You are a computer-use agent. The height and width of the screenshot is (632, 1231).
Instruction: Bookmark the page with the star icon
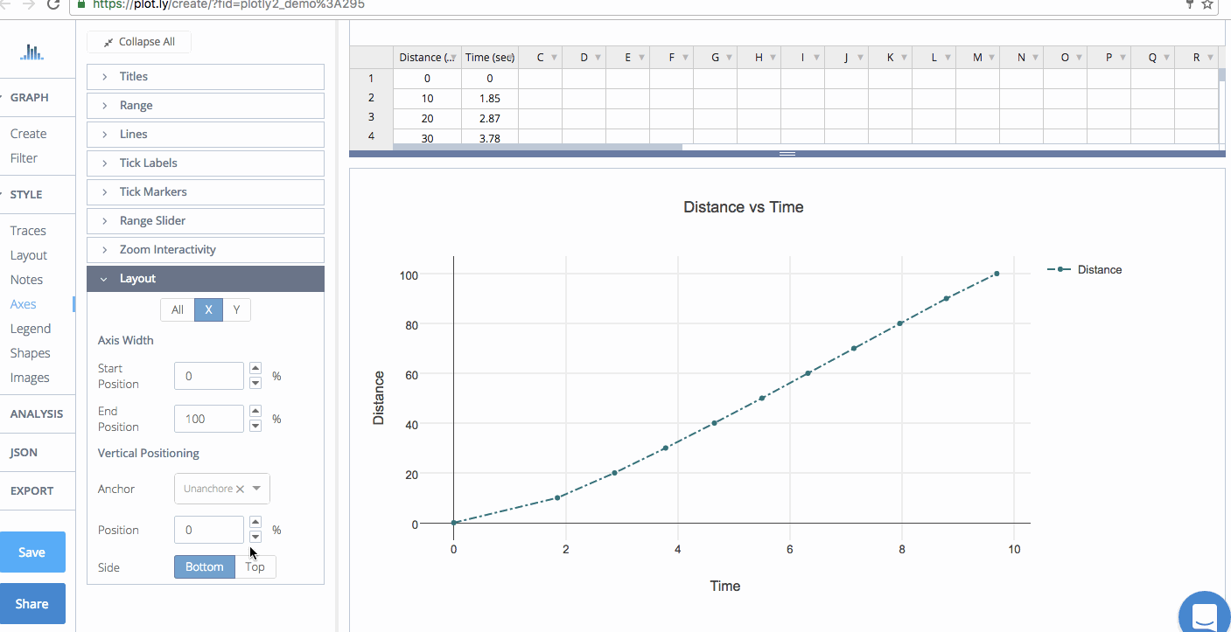coord(1207,4)
